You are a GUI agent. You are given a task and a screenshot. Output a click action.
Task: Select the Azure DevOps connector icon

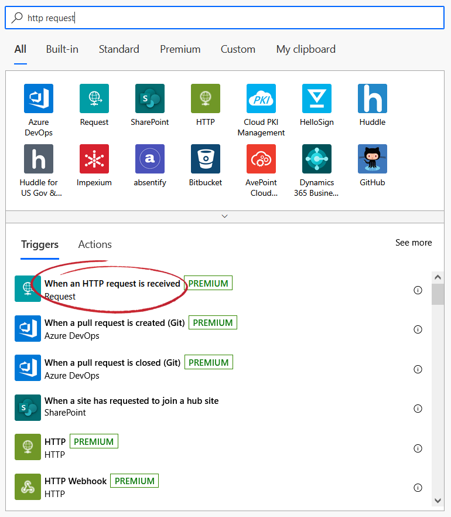[x=39, y=98]
